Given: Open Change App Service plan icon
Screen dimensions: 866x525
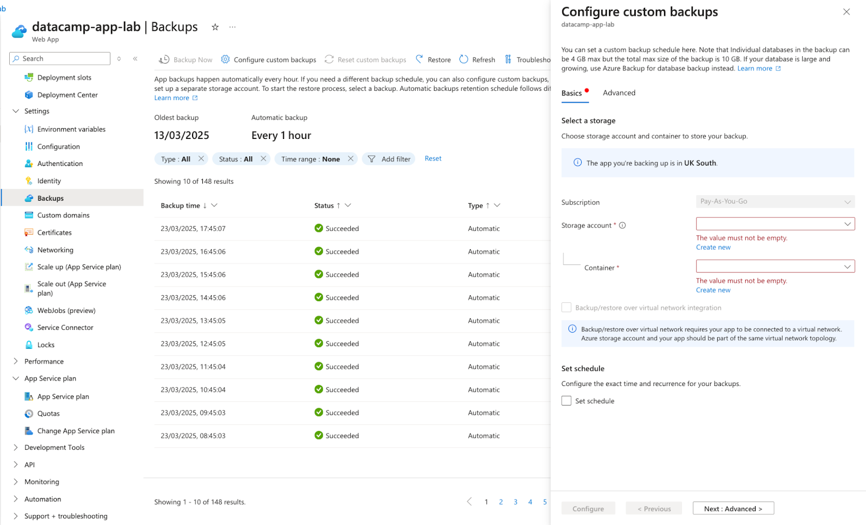Looking at the screenshot, I should tap(29, 431).
